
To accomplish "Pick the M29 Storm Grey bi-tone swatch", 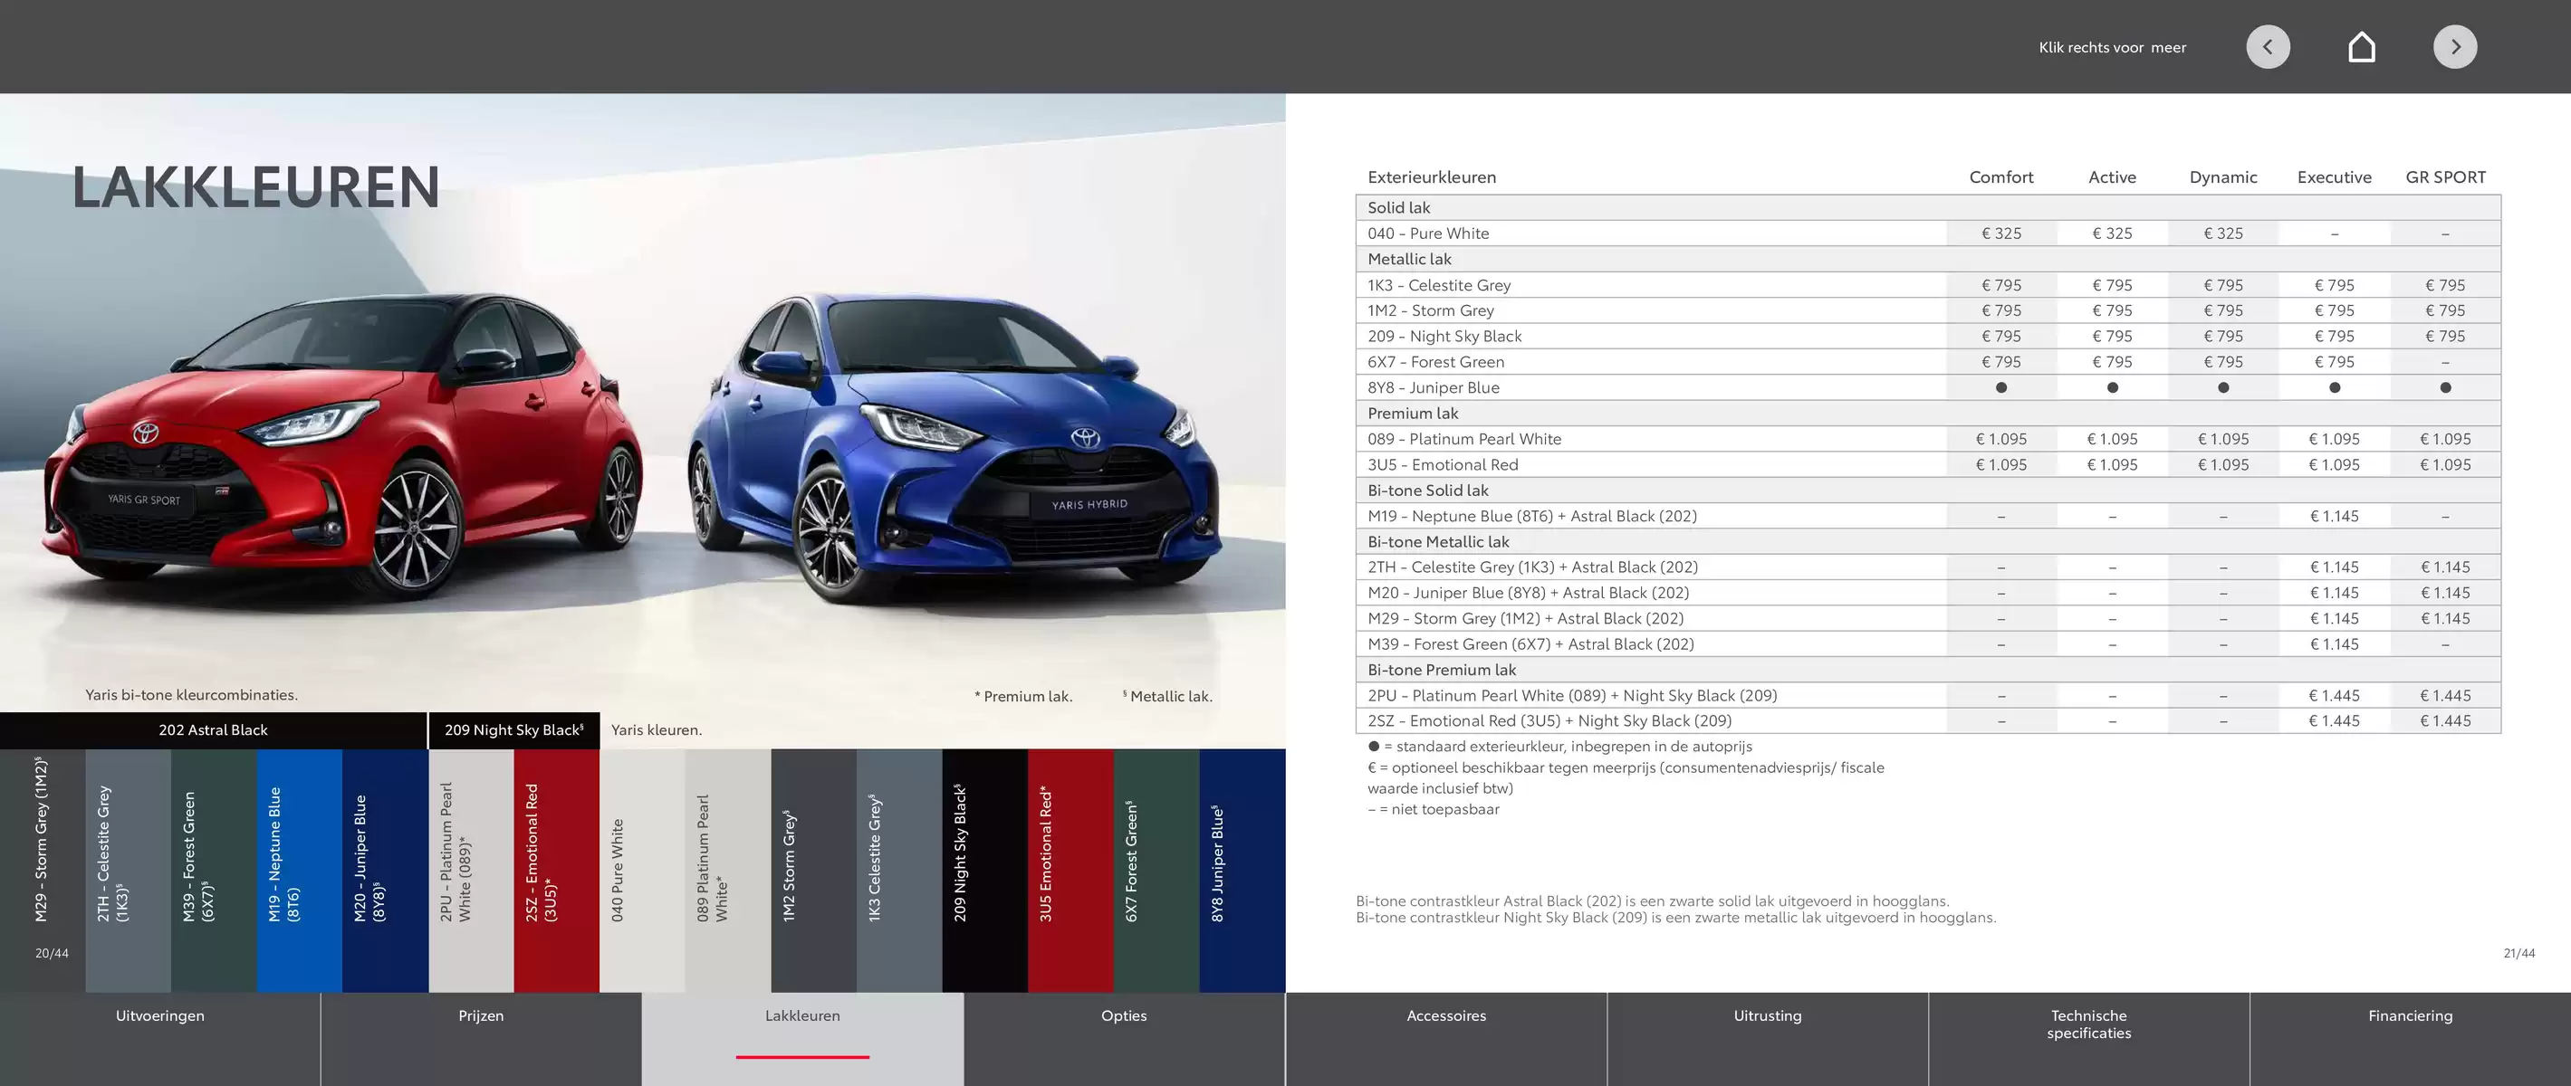I will click(x=43, y=870).
